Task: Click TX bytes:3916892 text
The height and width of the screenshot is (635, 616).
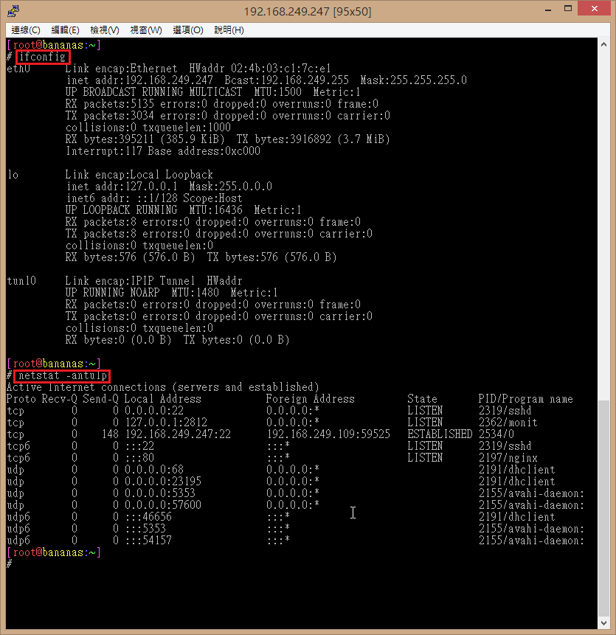Action: (x=284, y=139)
